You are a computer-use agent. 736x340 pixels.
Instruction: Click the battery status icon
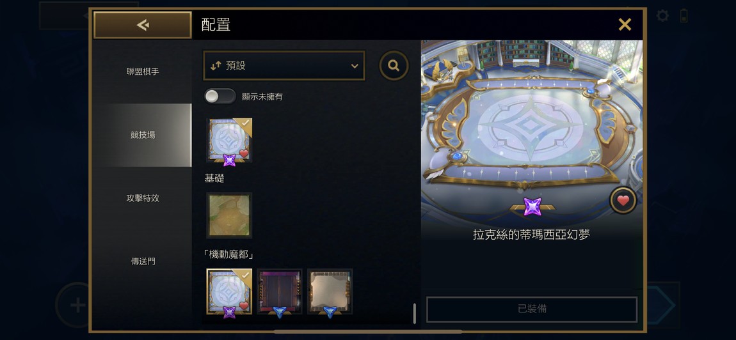(x=684, y=15)
